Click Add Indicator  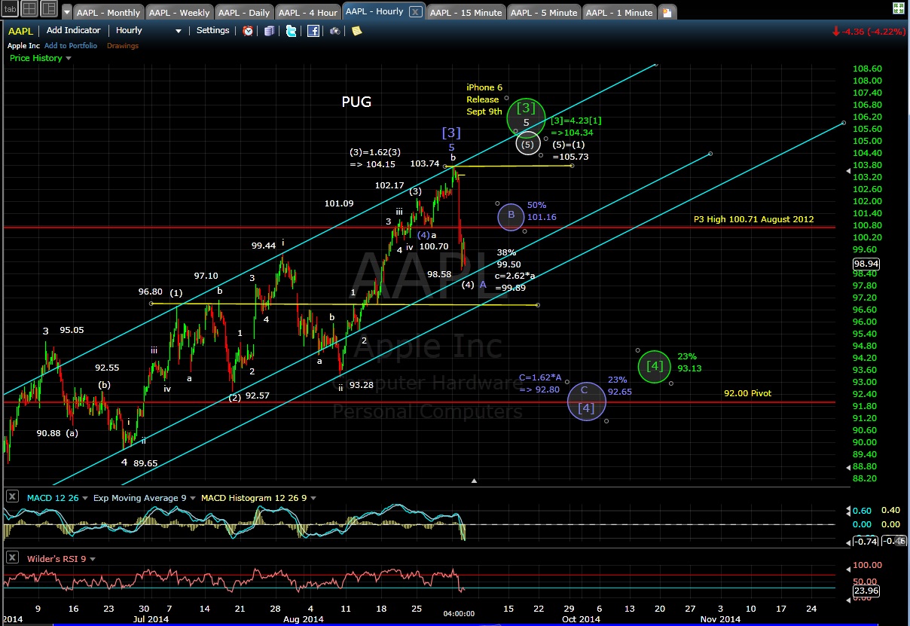pos(73,31)
